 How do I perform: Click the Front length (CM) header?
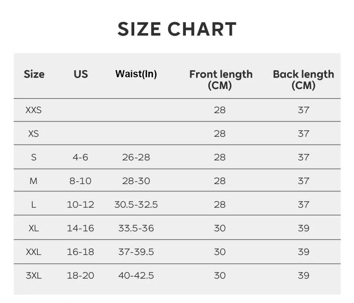(x=221, y=79)
